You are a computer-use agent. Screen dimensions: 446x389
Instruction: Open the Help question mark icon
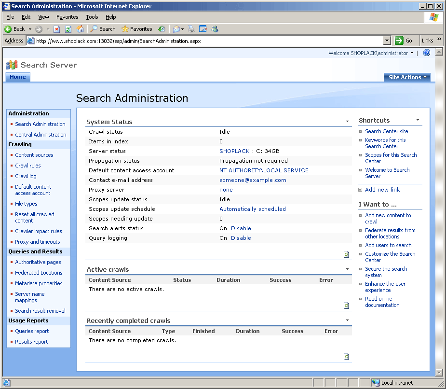[427, 53]
